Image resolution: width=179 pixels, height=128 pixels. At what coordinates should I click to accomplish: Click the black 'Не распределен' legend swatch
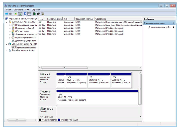40,120
